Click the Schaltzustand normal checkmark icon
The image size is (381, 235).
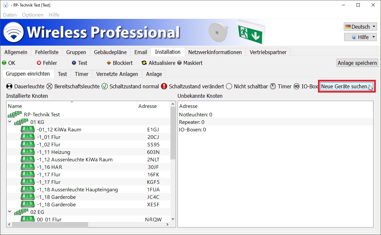tap(105, 86)
